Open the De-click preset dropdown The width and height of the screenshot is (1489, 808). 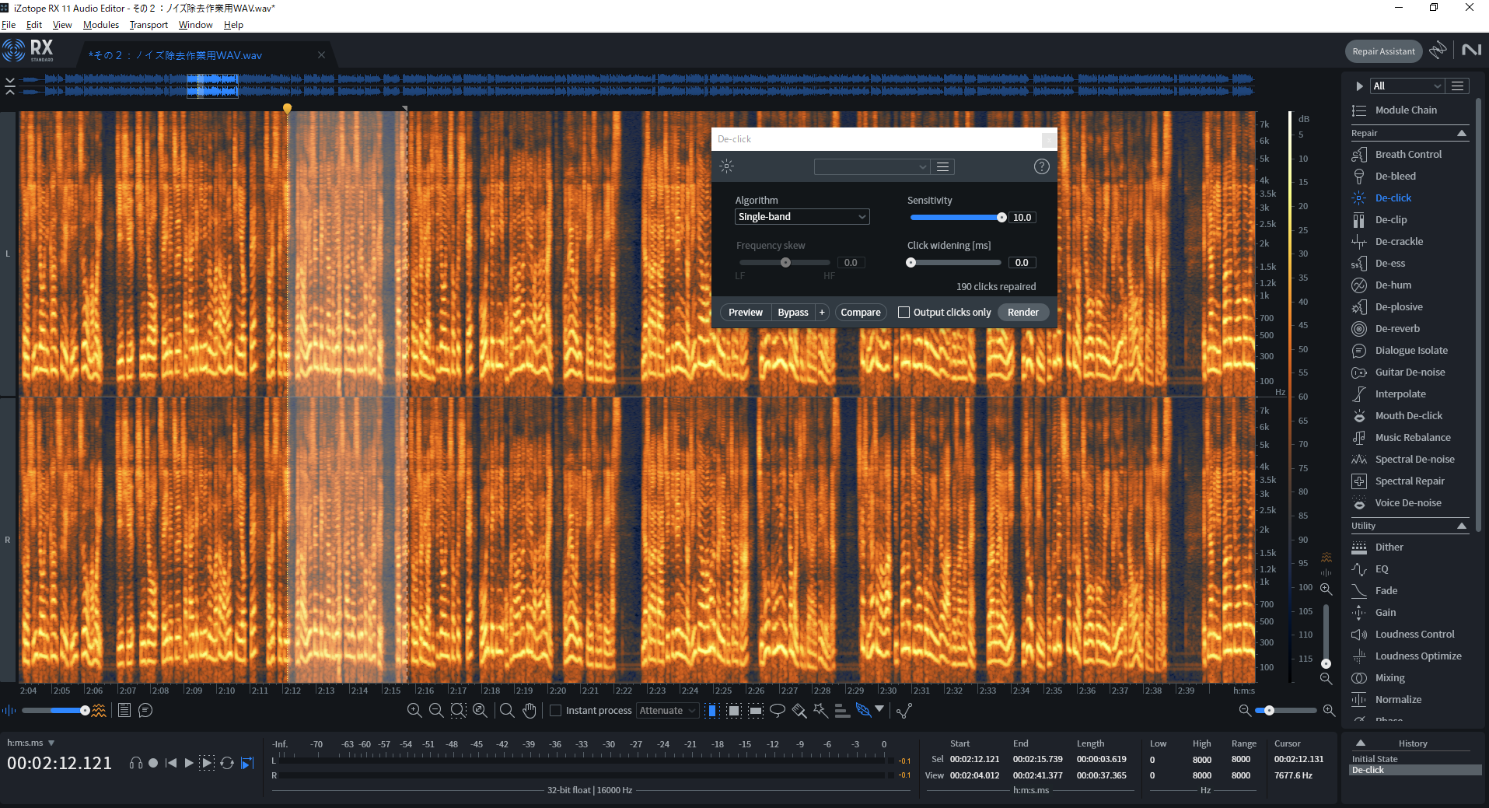click(x=872, y=166)
